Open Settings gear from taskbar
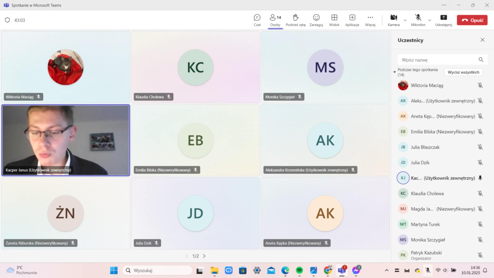494x278 pixels. [x=257, y=271]
